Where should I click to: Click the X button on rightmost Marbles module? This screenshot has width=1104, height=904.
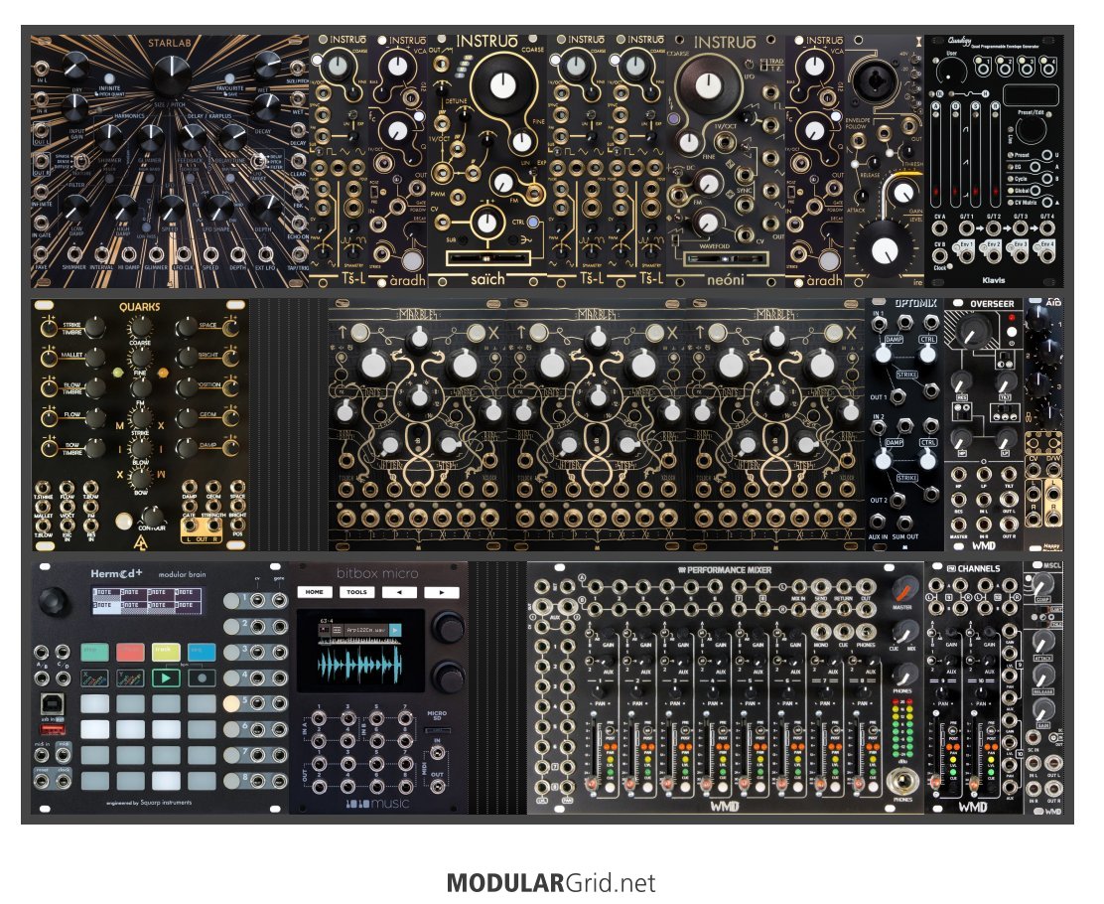834,332
